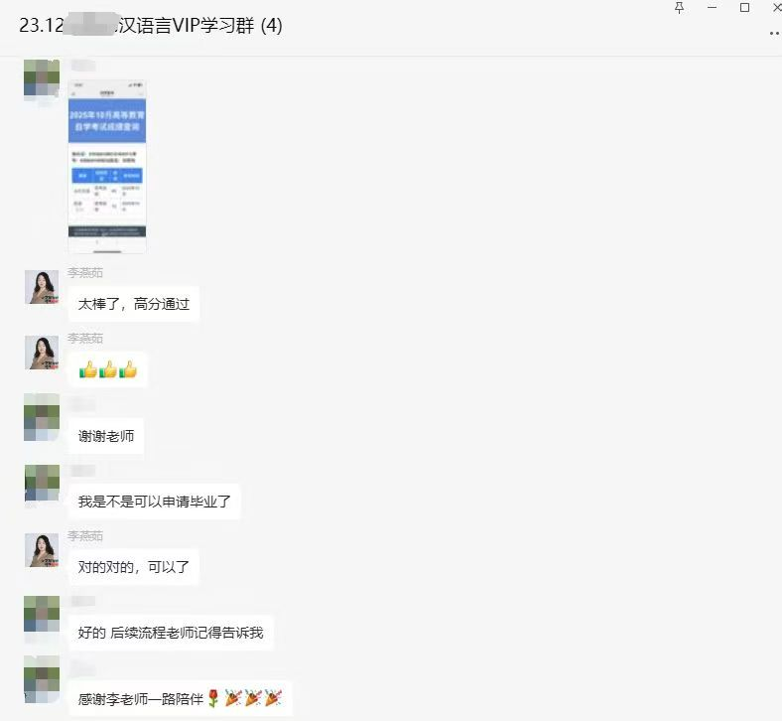Minimize the chat window

712,8
